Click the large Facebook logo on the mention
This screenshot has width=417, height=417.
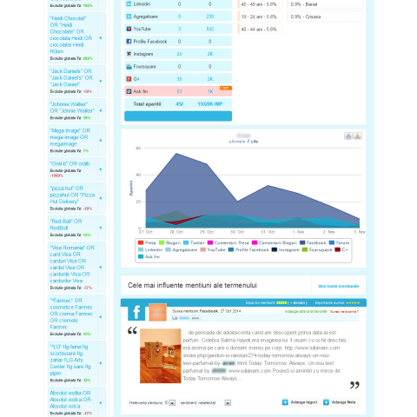point(136,312)
